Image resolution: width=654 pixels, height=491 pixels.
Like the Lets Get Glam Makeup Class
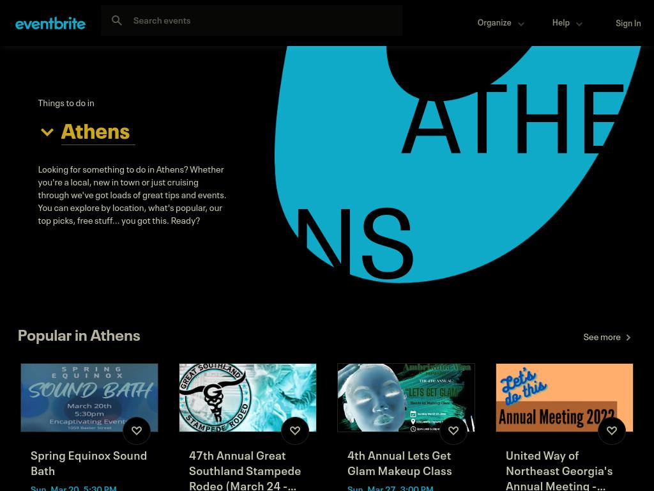pos(453,430)
